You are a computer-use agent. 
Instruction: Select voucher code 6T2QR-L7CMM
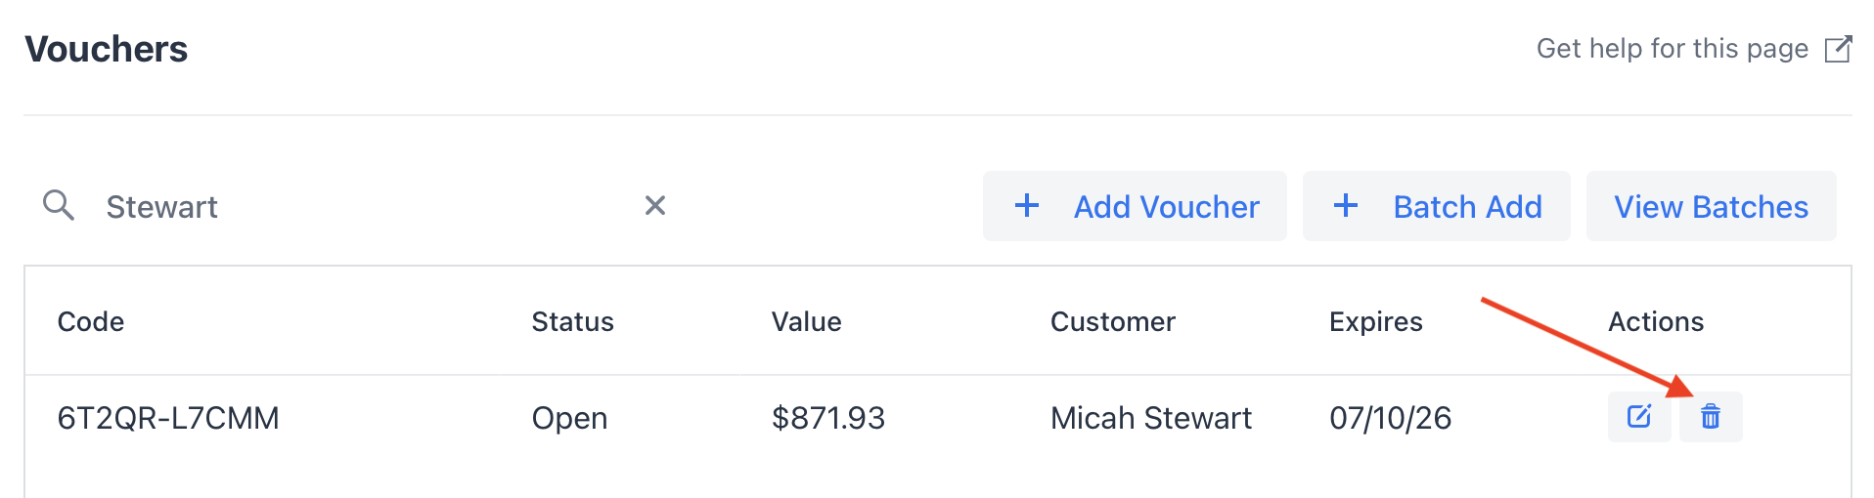168,418
